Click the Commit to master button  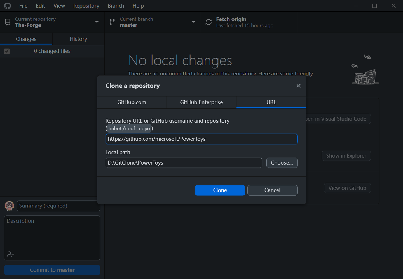click(52, 270)
